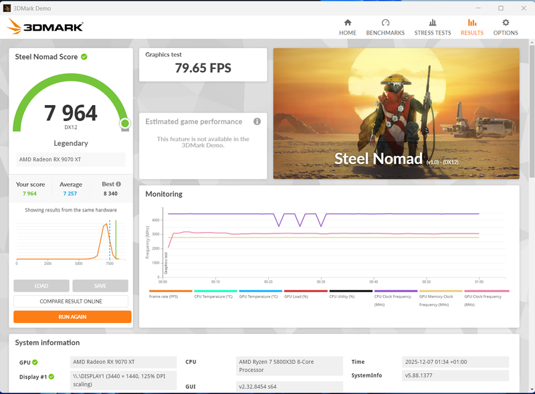
Task: Click the DISPLAY1 3440 × 1440 field
Action: point(124,381)
